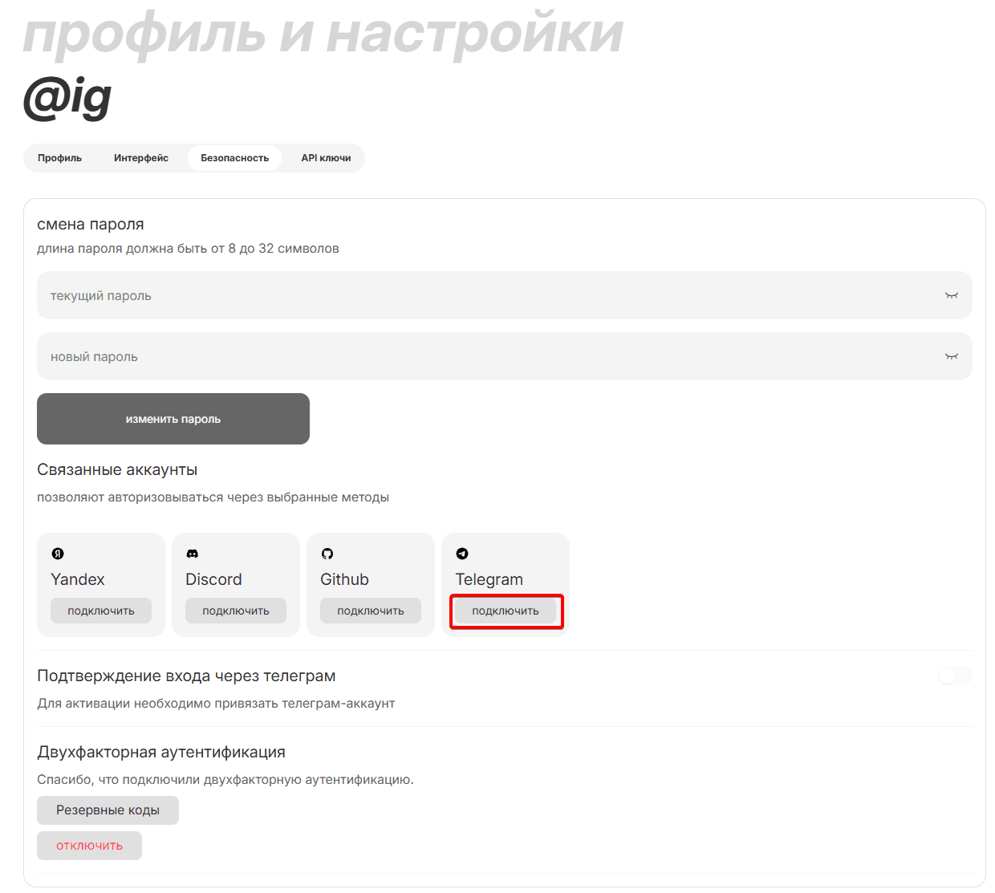Enable Telegram login confirmation toggle
995x893 pixels.
(x=954, y=676)
